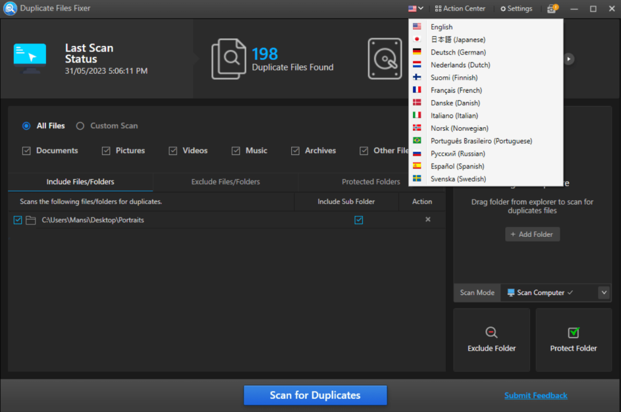
Task: Click the Sweden flag icon
Action: pos(417,178)
